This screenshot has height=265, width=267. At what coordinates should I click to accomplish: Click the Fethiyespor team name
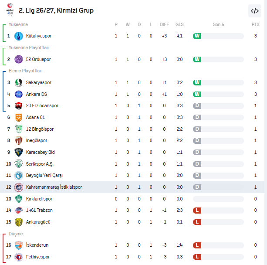tap(38, 257)
